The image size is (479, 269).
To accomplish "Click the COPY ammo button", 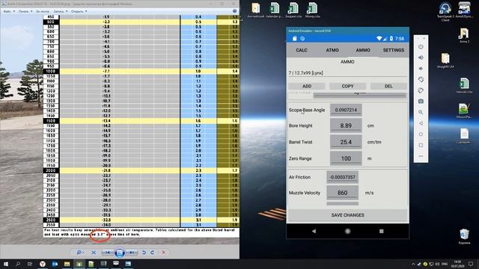I will [347, 87].
